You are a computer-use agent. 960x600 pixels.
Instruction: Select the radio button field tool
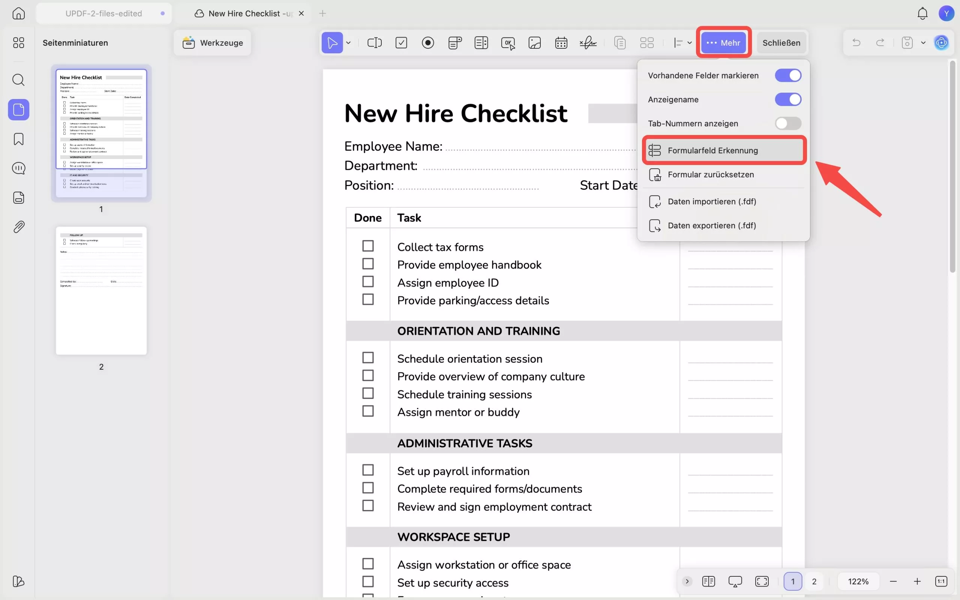[427, 42]
